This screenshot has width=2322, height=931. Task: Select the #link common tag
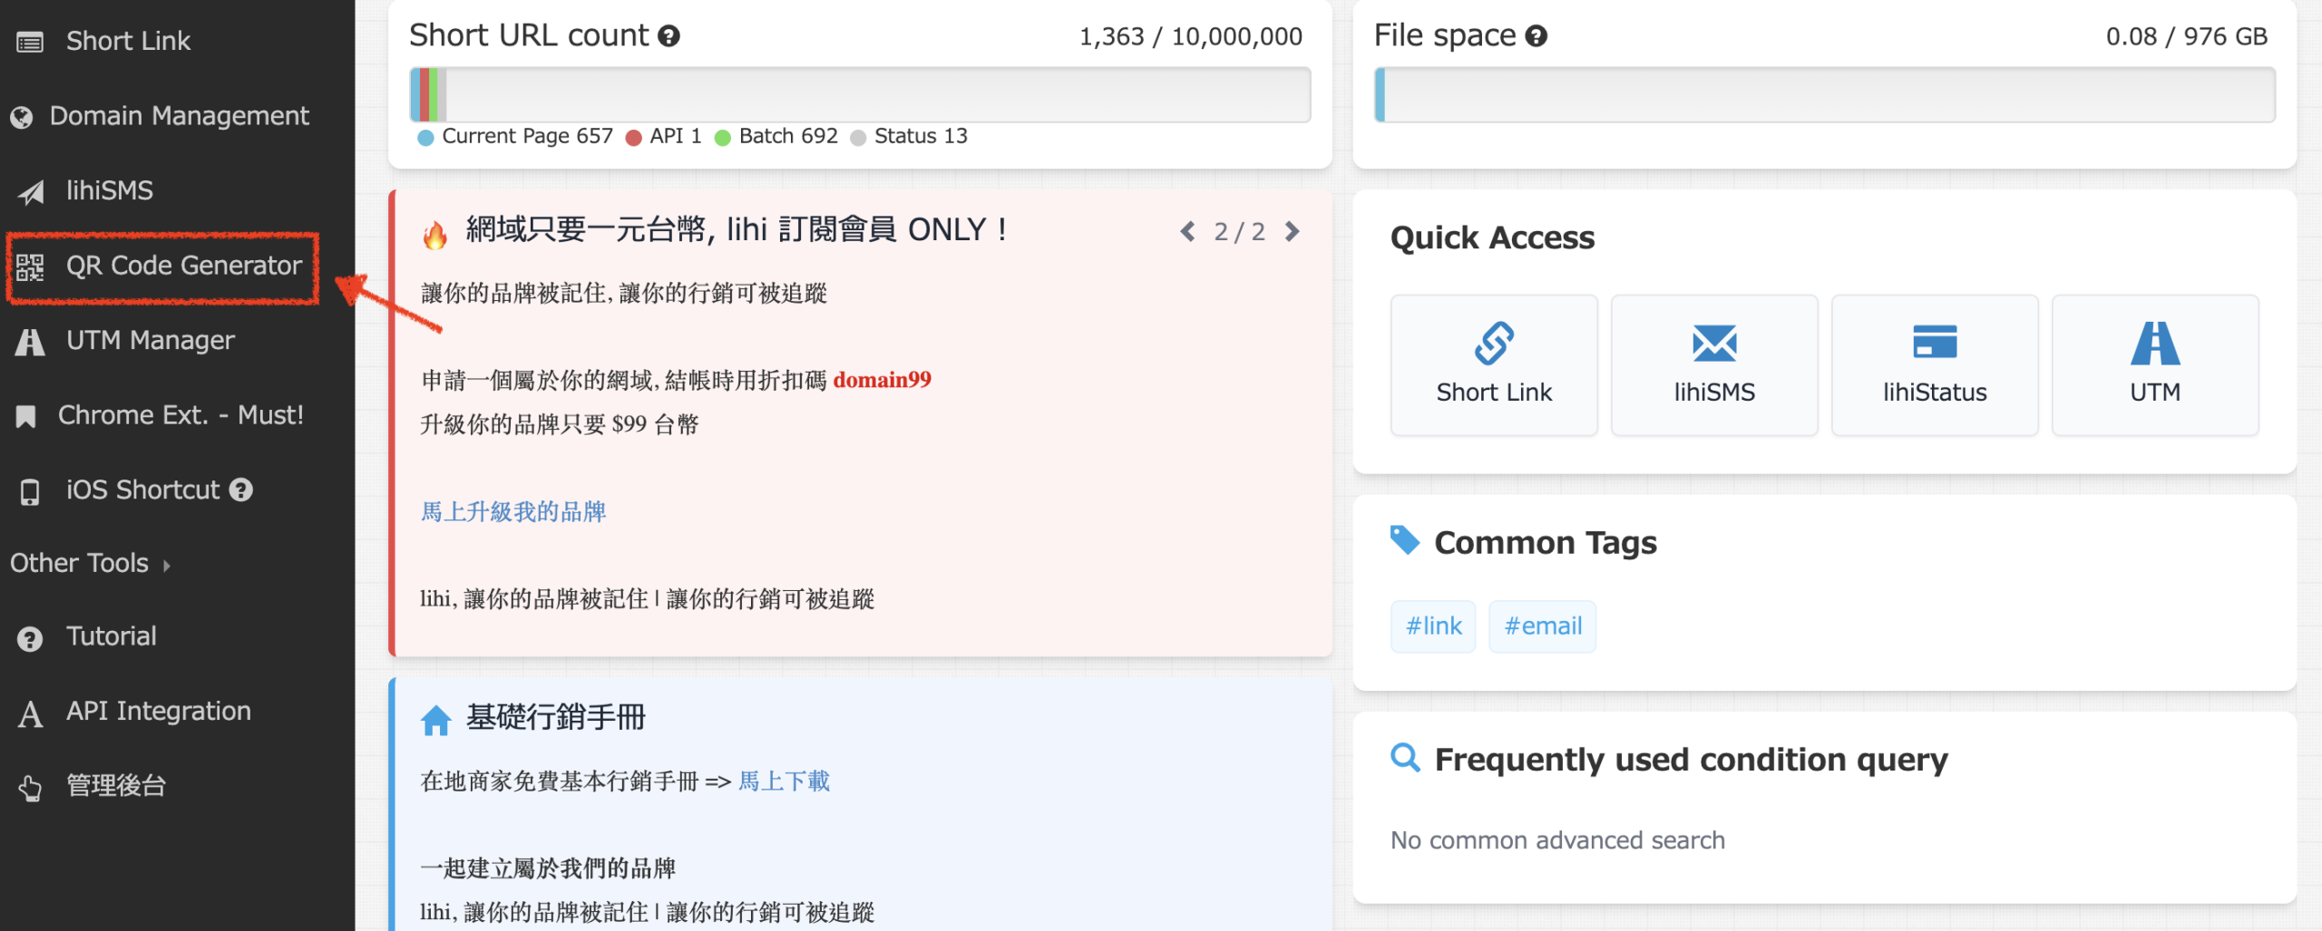click(1433, 626)
